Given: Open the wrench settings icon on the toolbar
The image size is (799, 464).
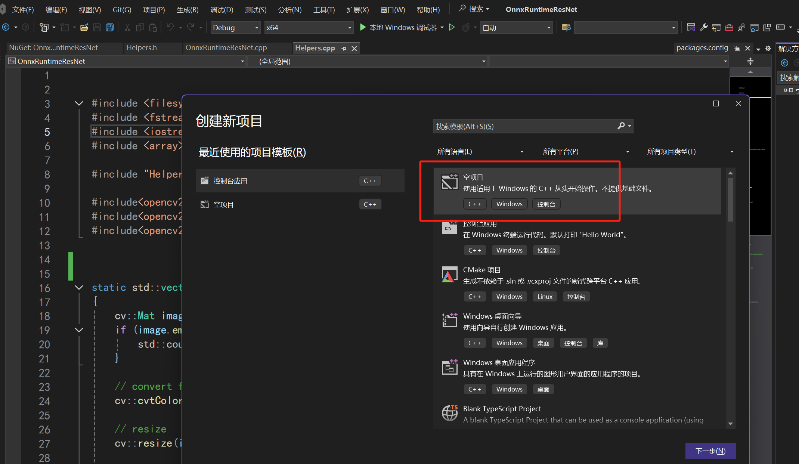Looking at the screenshot, I should pyautogui.click(x=704, y=27).
